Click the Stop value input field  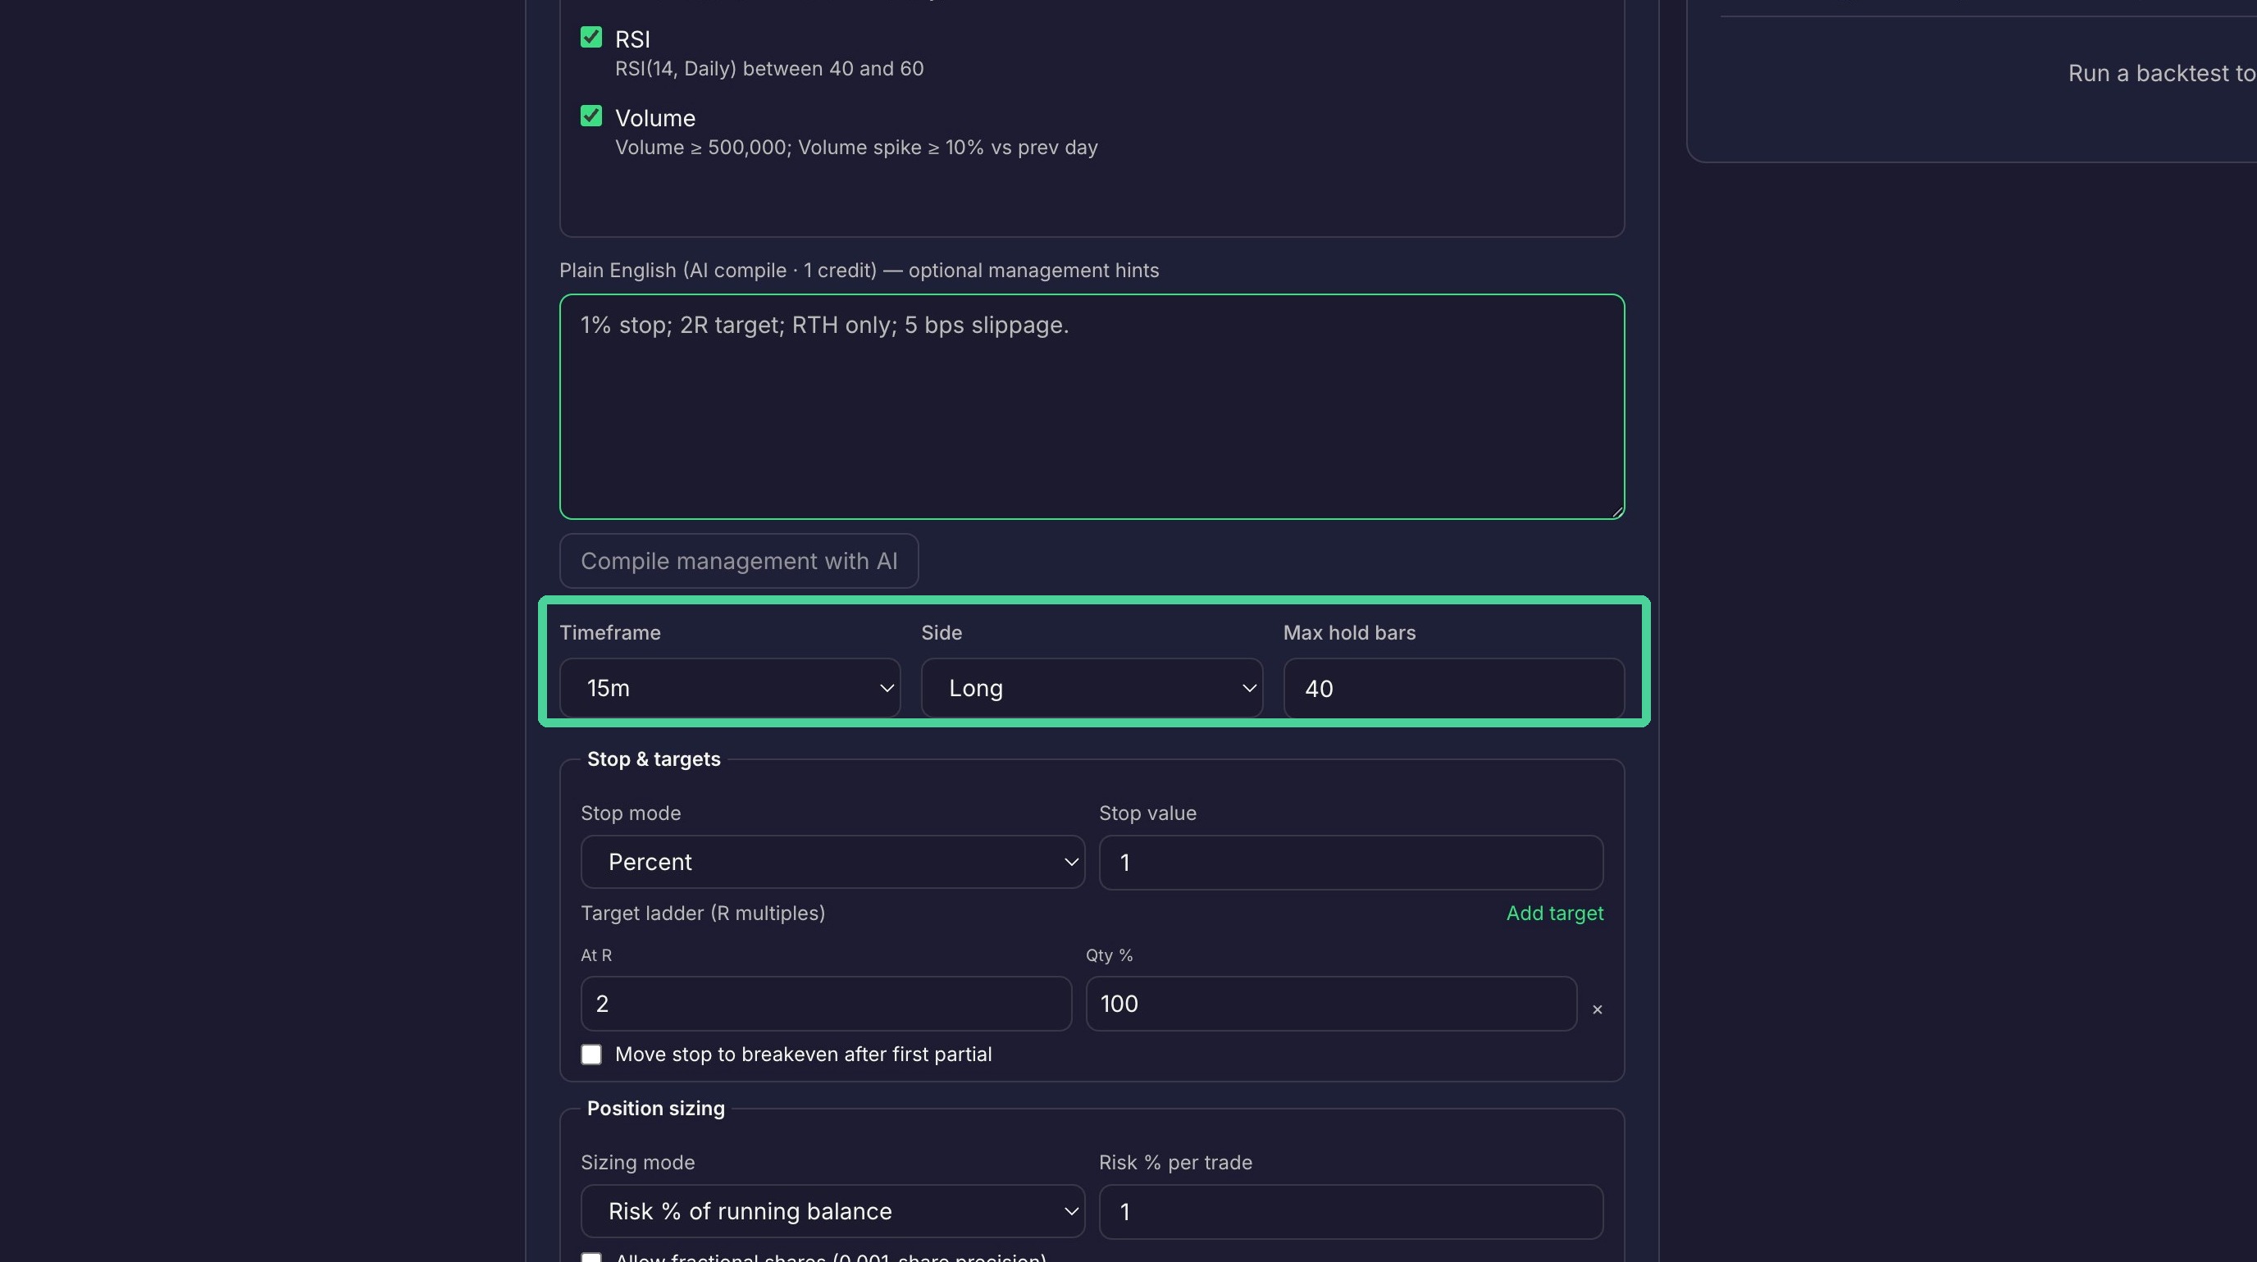1351,862
